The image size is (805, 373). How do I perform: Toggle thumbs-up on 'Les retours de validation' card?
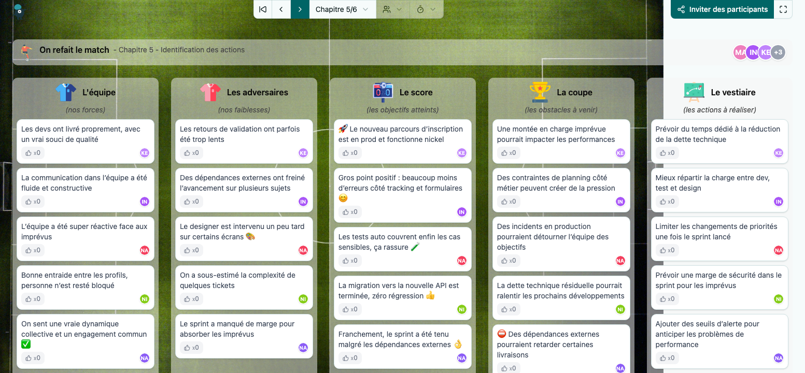(x=191, y=153)
